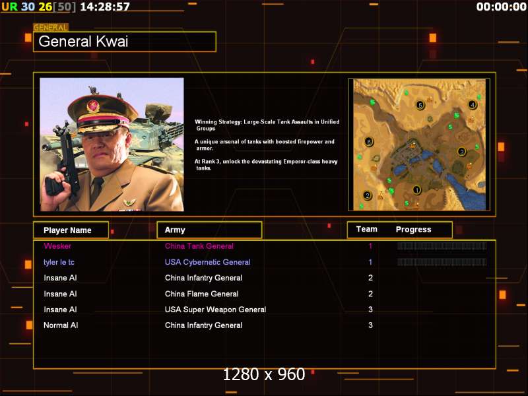Click China Infantry General in Normal AI row
The width and height of the screenshot is (528, 396).
coord(203,325)
